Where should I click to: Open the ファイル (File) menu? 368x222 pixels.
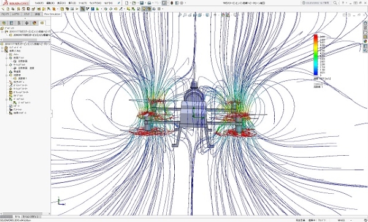(x=39, y=3)
